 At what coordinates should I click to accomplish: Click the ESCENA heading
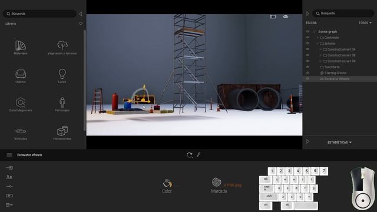312,23
